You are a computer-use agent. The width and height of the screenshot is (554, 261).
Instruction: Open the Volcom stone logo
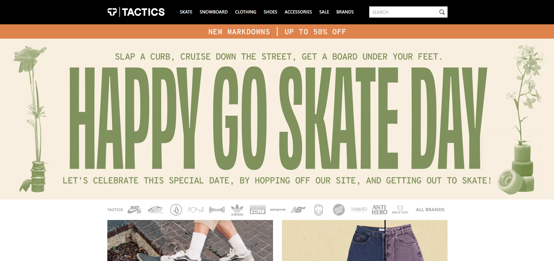176,210
